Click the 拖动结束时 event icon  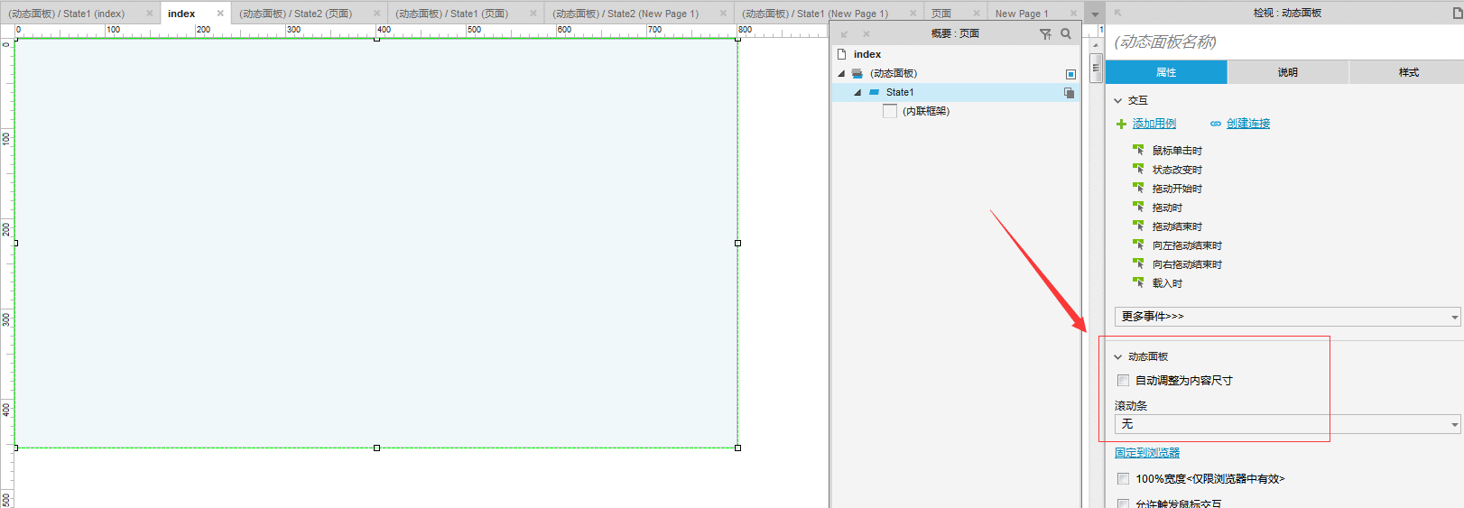(x=1138, y=226)
